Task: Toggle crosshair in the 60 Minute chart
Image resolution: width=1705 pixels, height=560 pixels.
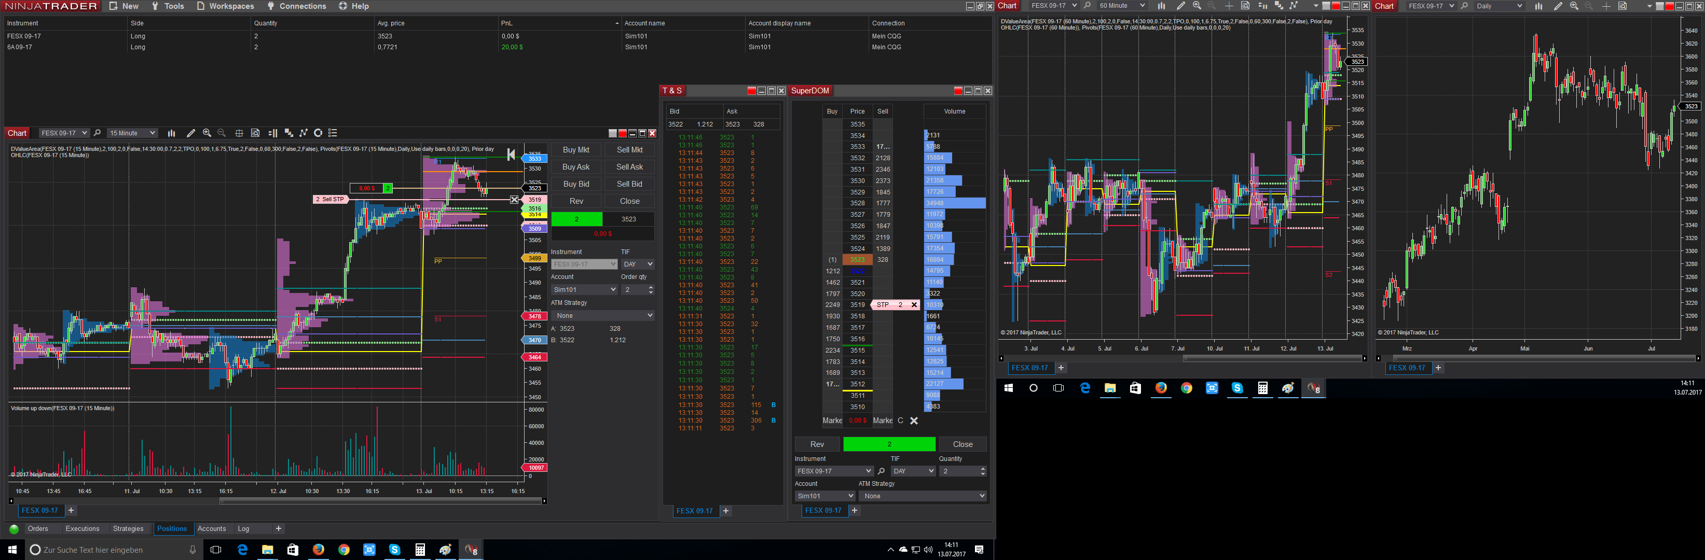Action: (x=1229, y=6)
